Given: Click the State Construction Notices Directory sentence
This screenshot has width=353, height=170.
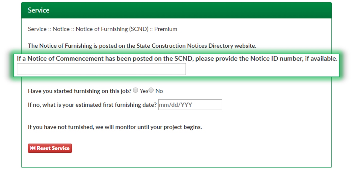Looking at the screenshot, I should 142,46.
